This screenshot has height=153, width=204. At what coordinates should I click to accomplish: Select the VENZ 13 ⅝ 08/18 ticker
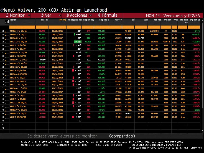18,42
